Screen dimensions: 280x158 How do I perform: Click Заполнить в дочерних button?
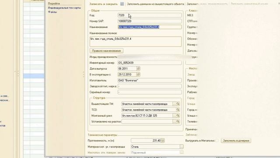point(236,140)
